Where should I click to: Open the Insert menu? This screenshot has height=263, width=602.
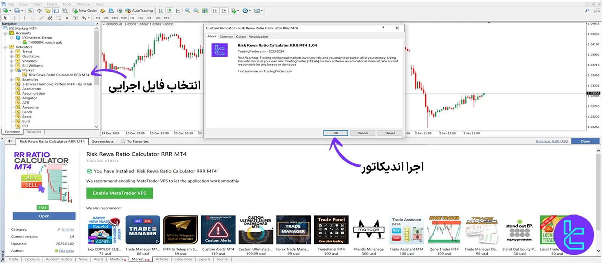click(37, 4)
